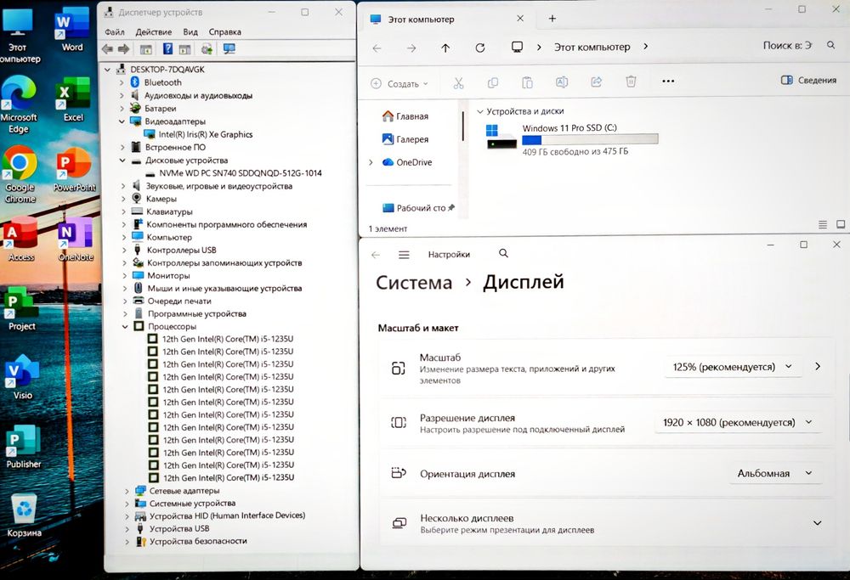850x580 pixels.
Task: Open Корзина recycle bin icon
Action: click(x=24, y=515)
